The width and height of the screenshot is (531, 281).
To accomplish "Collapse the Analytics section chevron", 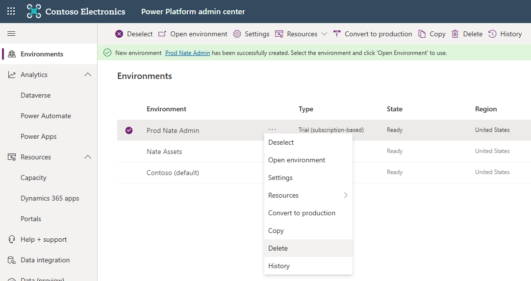I will coord(88,75).
